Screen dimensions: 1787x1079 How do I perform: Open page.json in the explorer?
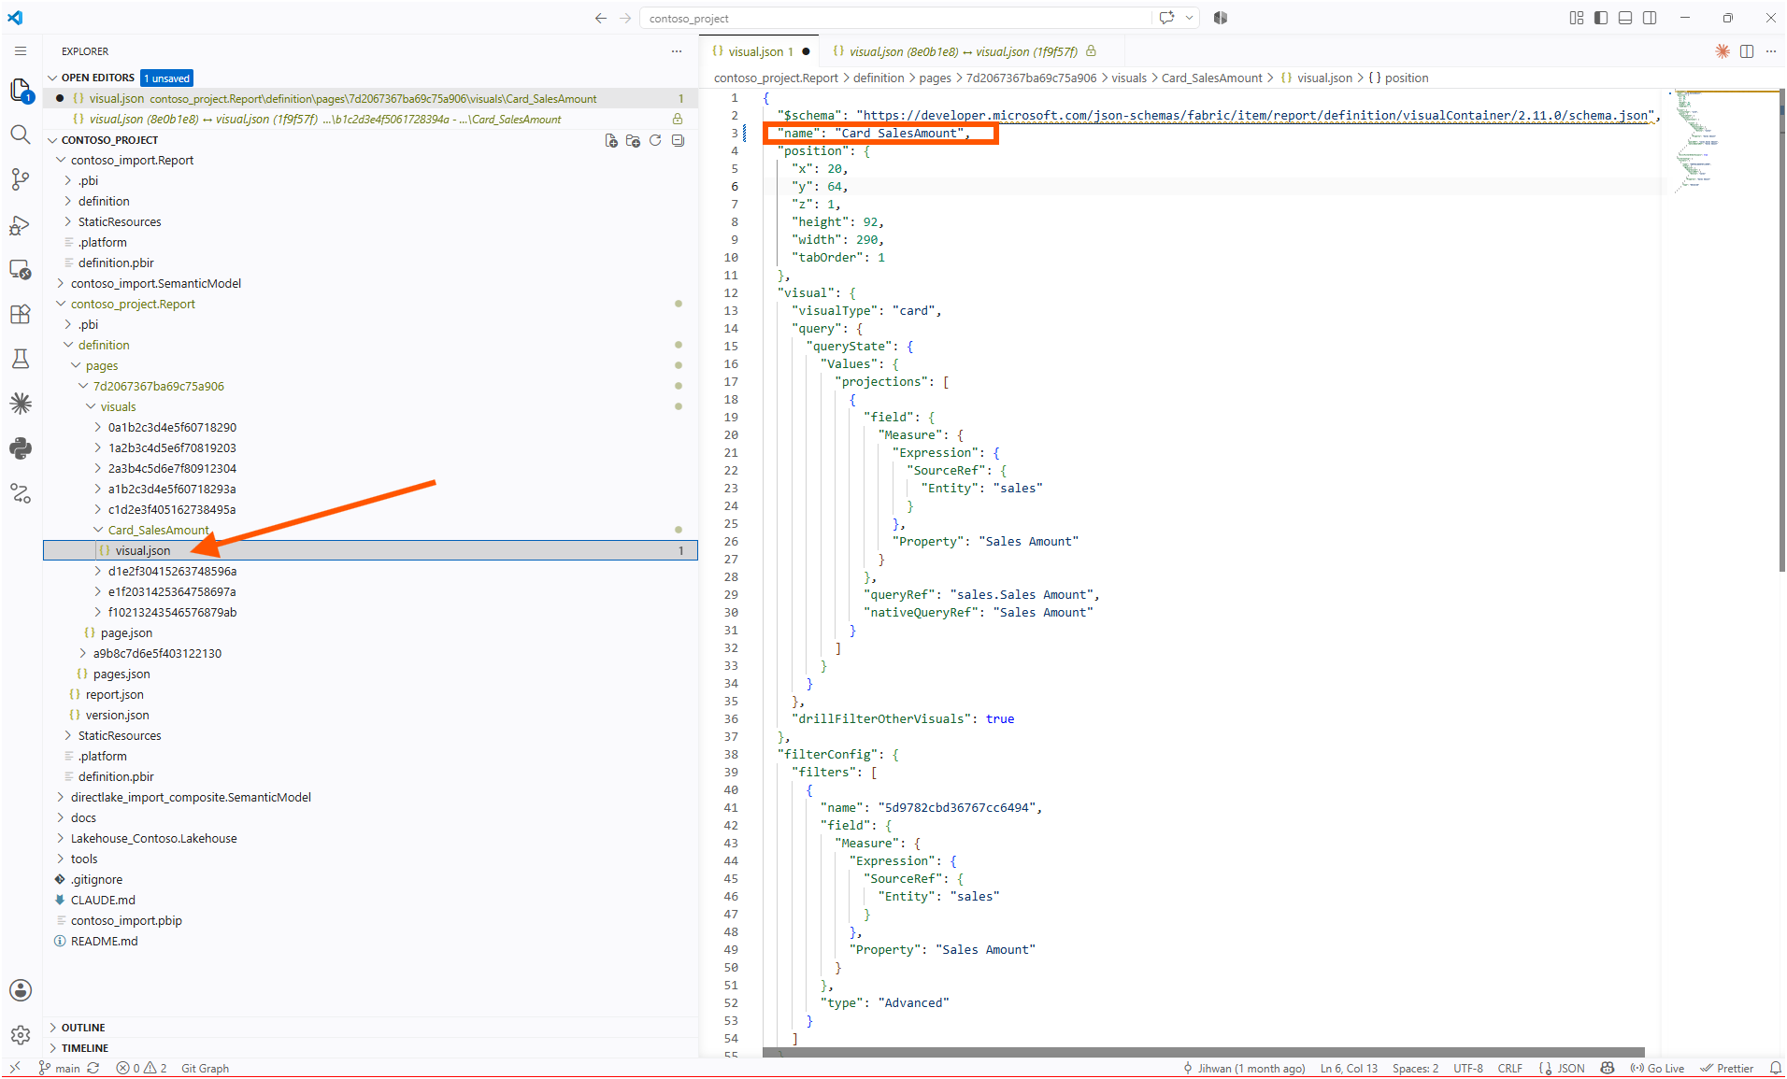click(x=126, y=632)
